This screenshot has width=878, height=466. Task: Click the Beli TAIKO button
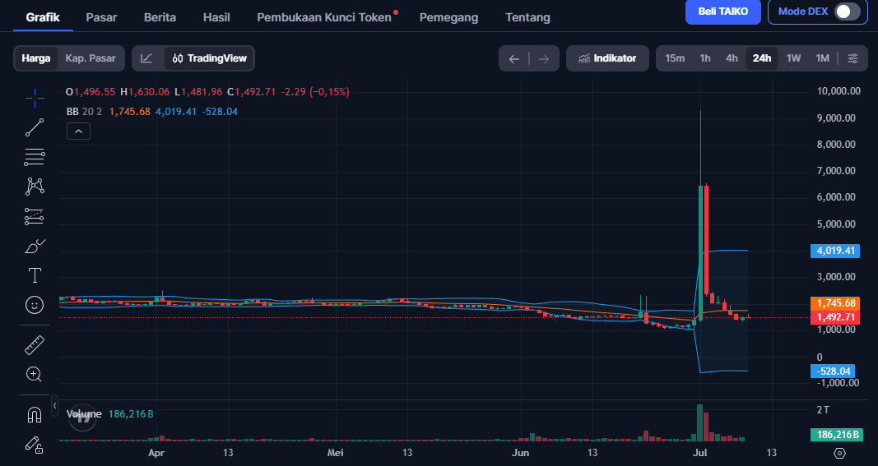click(x=723, y=12)
